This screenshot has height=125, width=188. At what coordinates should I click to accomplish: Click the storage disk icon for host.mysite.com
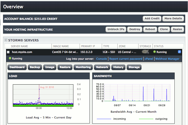click(x=145, y=52)
